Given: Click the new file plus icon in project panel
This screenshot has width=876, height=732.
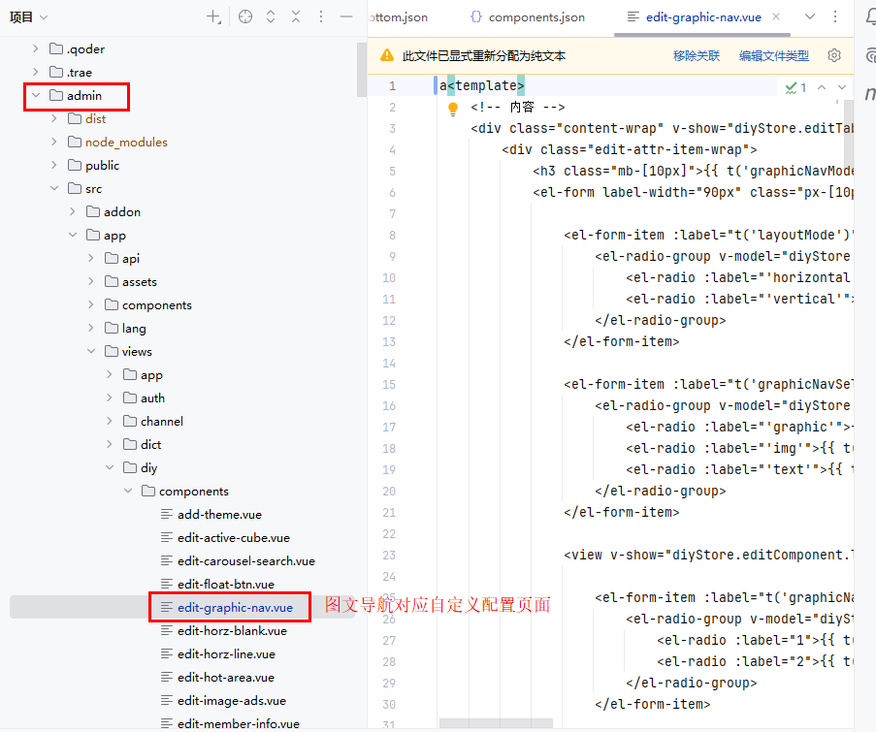Looking at the screenshot, I should click(214, 17).
